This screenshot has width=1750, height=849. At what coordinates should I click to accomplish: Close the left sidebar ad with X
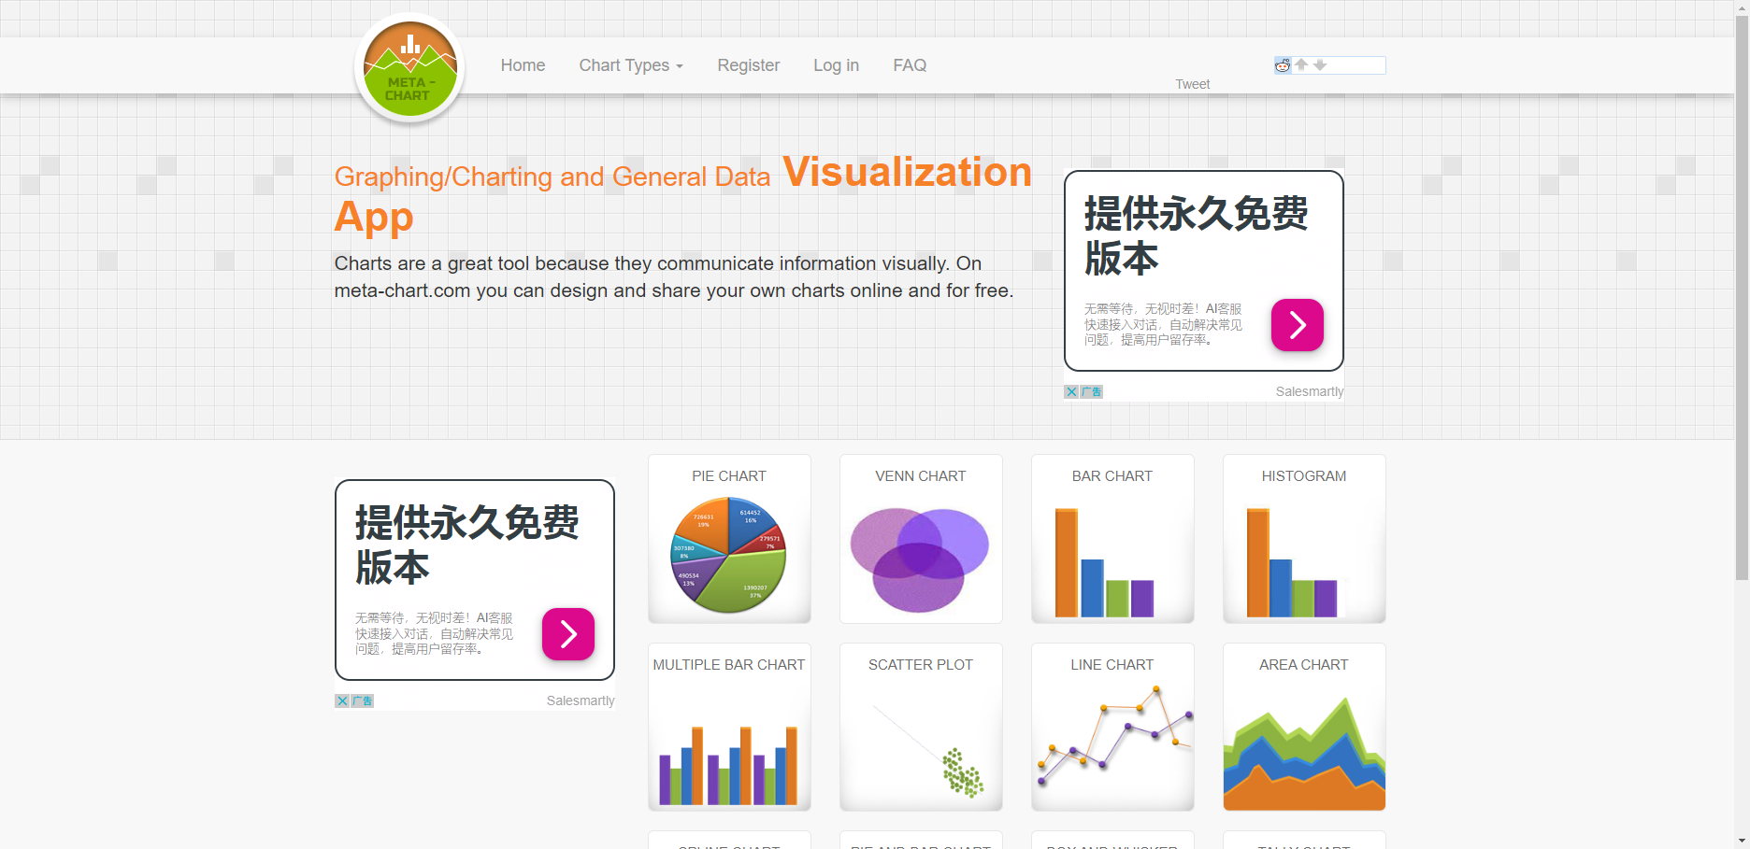point(342,700)
